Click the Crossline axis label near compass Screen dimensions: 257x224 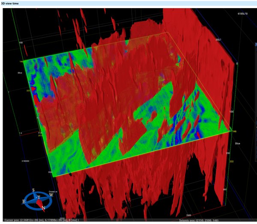(x=53, y=191)
